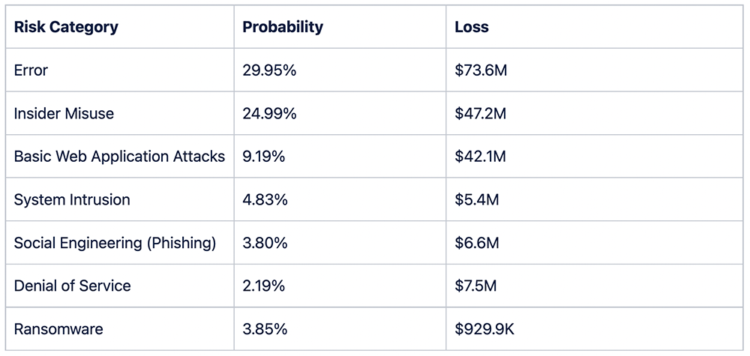Select the System Intrusion row label
The height and width of the screenshot is (356, 750).
(72, 199)
